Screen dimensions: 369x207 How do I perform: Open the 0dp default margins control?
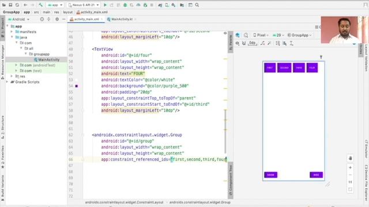(x=253, y=43)
